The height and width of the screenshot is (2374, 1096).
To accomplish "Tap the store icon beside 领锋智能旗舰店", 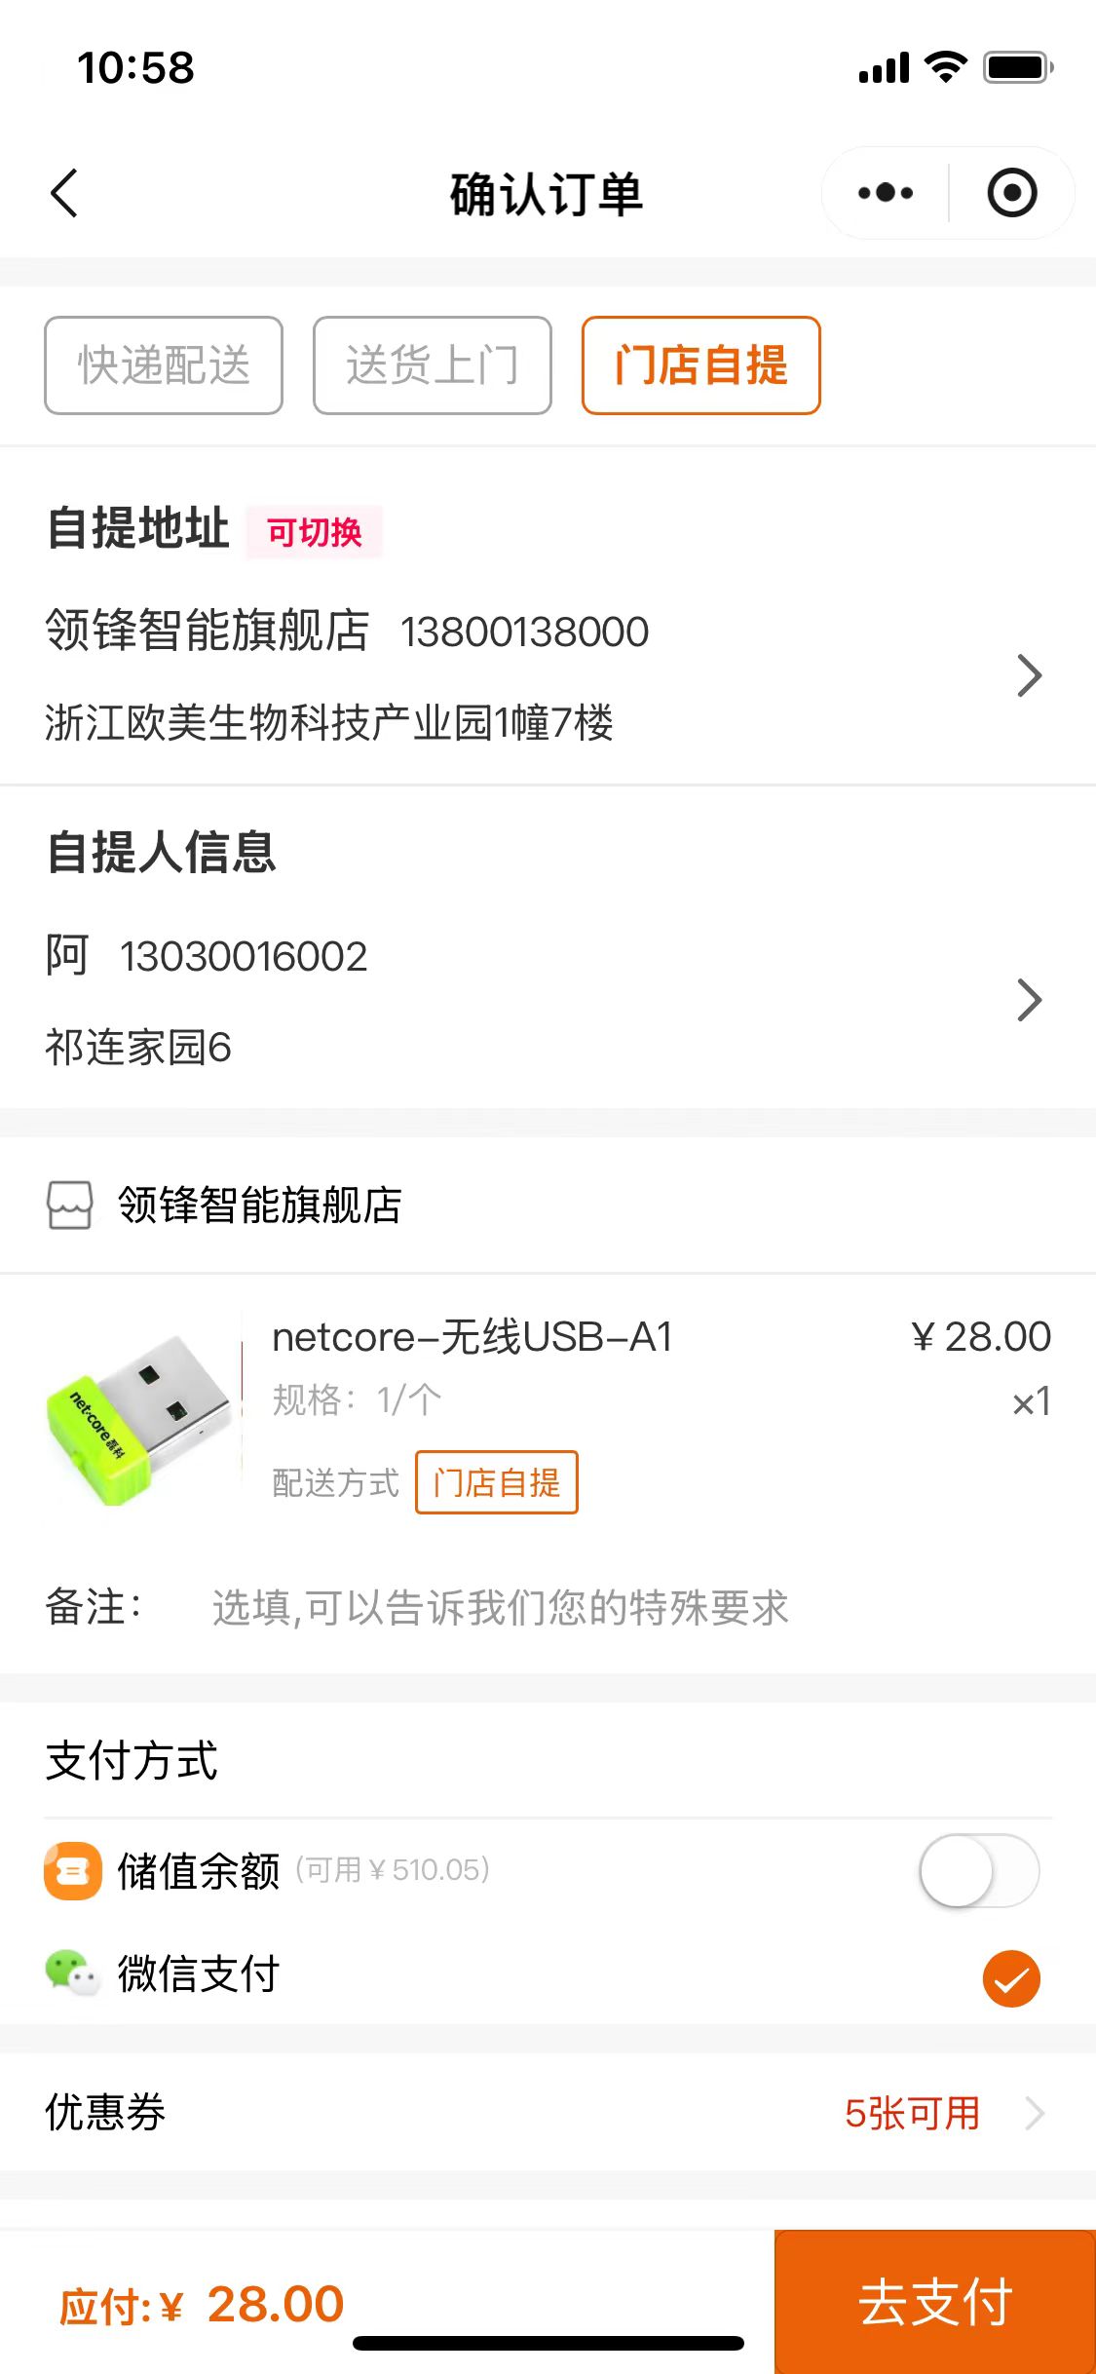I will tap(70, 1206).
